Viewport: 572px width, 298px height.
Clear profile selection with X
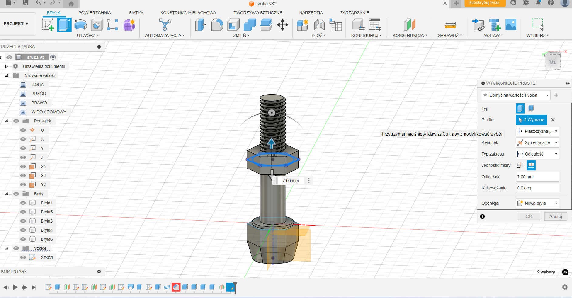click(553, 120)
